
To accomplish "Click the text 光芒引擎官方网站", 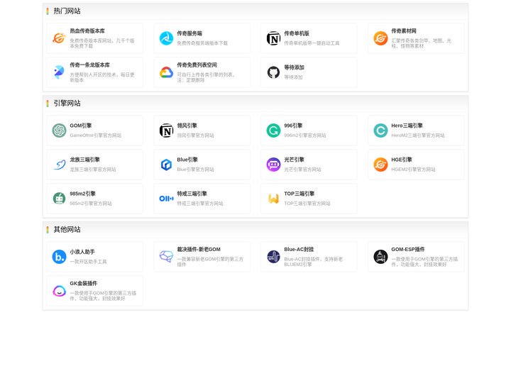I will click(x=302, y=170).
